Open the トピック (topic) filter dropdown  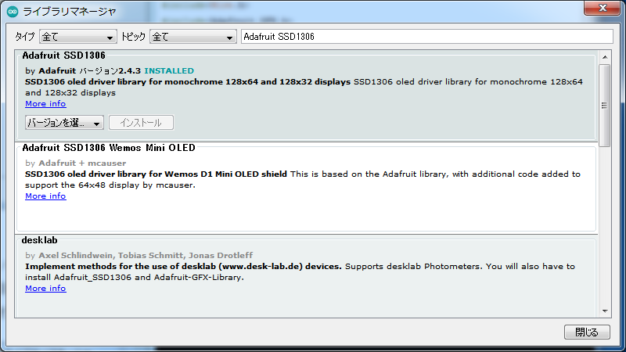coord(192,37)
